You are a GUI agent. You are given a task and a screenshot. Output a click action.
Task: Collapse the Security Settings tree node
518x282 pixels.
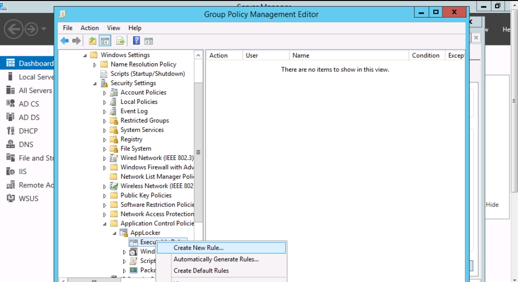[x=95, y=83]
